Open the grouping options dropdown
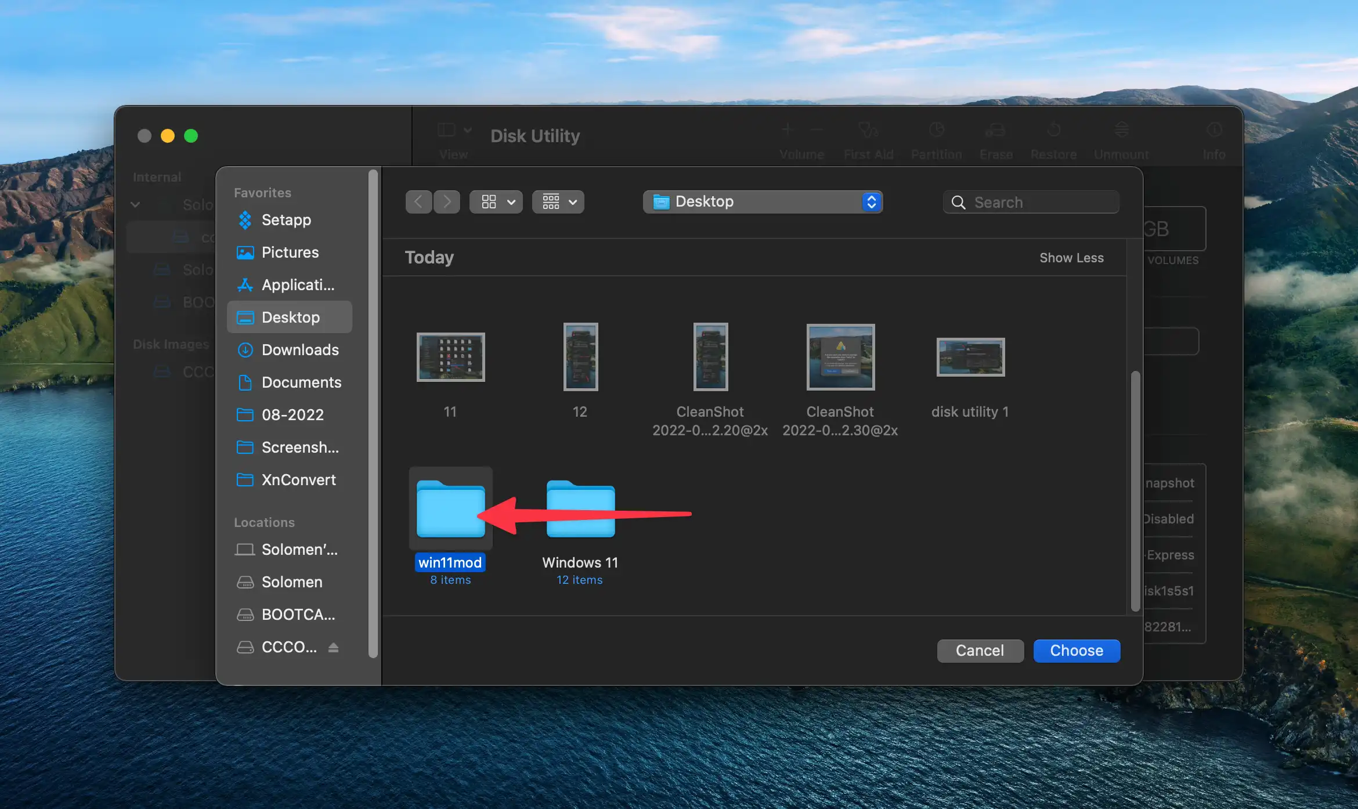This screenshot has height=809, width=1358. [x=558, y=202]
